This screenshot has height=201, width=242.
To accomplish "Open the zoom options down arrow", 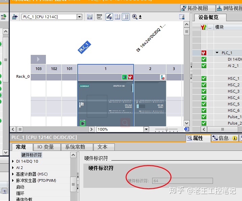I will point(140,17).
